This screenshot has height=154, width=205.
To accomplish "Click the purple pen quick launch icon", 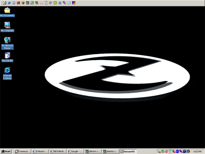I will (x=64, y=3).
